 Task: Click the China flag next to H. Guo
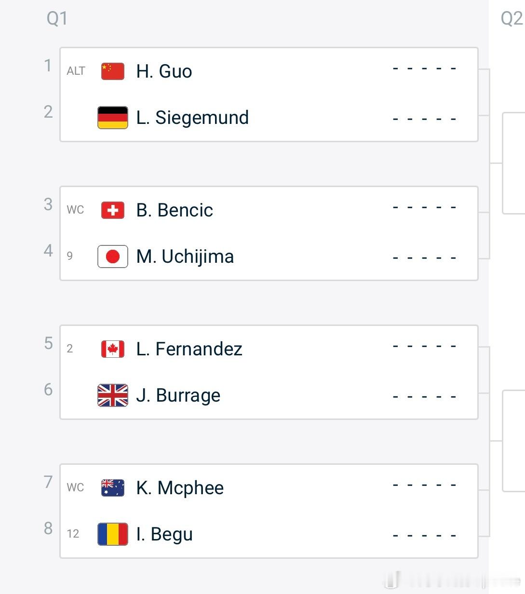tap(113, 71)
